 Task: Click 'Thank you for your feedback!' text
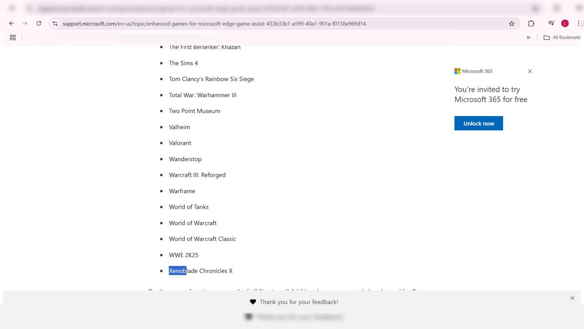pos(299,302)
